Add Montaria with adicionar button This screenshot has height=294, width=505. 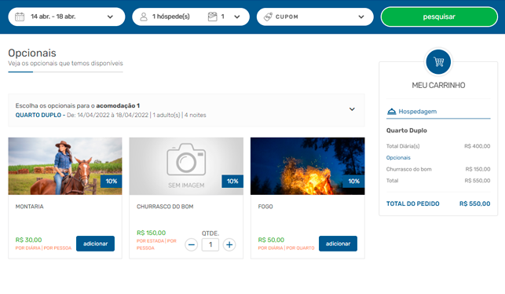pyautogui.click(x=95, y=244)
